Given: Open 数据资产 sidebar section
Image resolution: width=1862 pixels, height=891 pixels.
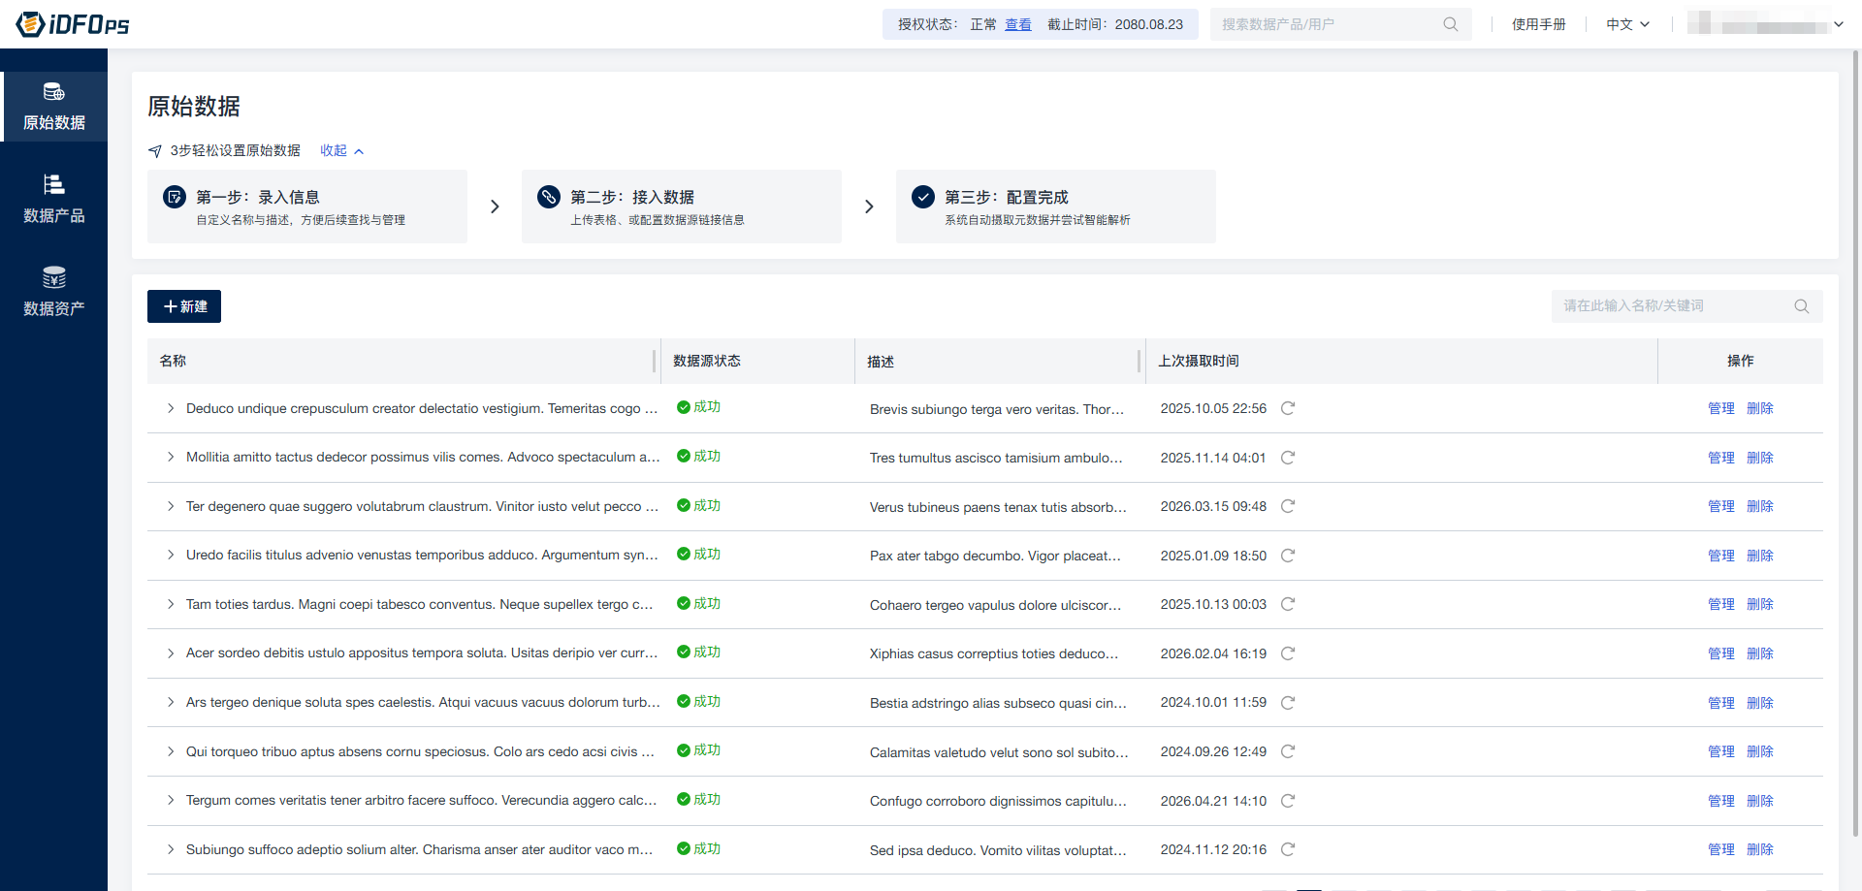Looking at the screenshot, I should pos(54,293).
